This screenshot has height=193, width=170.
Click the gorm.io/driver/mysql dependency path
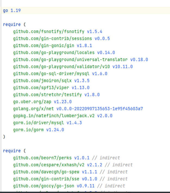pyautogui.click(x=38, y=123)
